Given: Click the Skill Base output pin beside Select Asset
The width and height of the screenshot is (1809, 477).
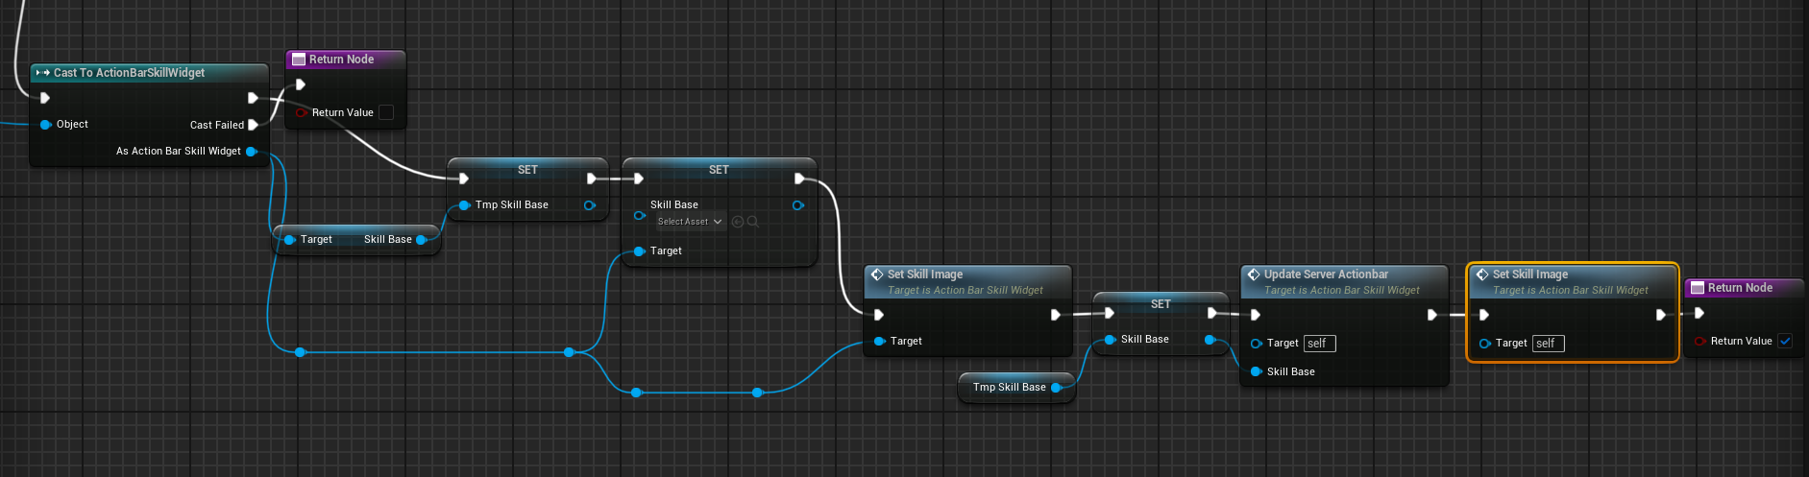Looking at the screenshot, I should pos(797,205).
